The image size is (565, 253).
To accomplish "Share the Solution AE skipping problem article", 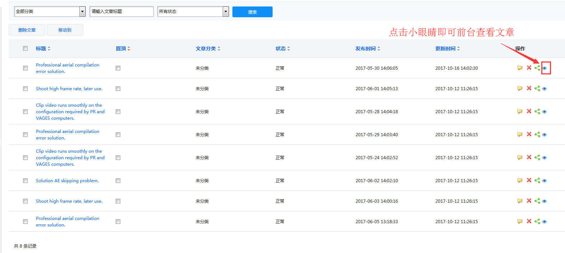I will [x=537, y=180].
